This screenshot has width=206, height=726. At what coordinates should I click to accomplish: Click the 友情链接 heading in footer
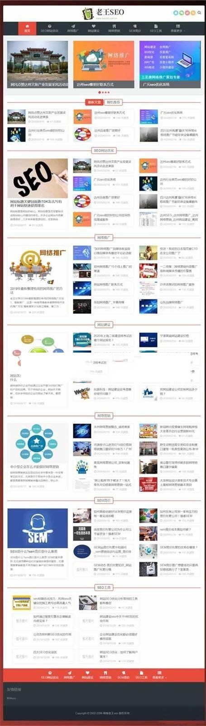[14, 690]
